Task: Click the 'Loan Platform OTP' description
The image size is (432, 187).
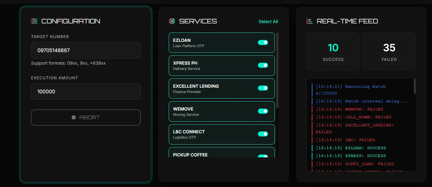Action: [188, 46]
